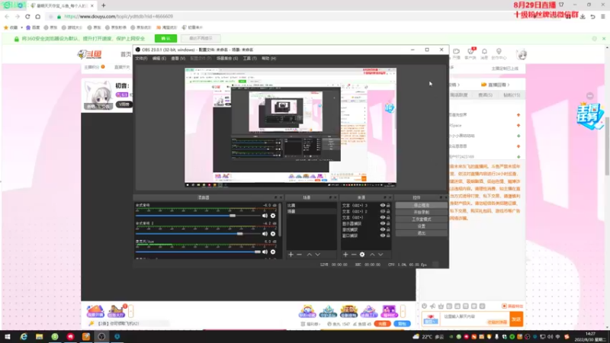610x343 pixels.
Task: Open settings gear of first mixer channel
Action: (x=273, y=216)
